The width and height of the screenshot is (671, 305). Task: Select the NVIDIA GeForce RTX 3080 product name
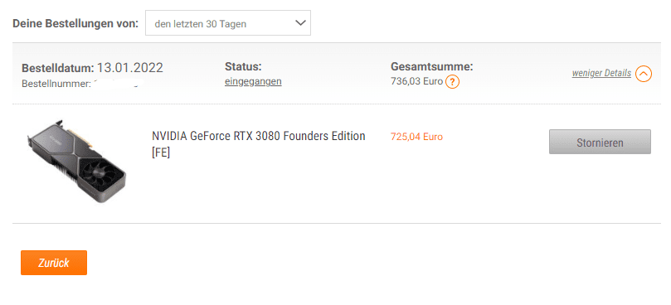click(259, 136)
